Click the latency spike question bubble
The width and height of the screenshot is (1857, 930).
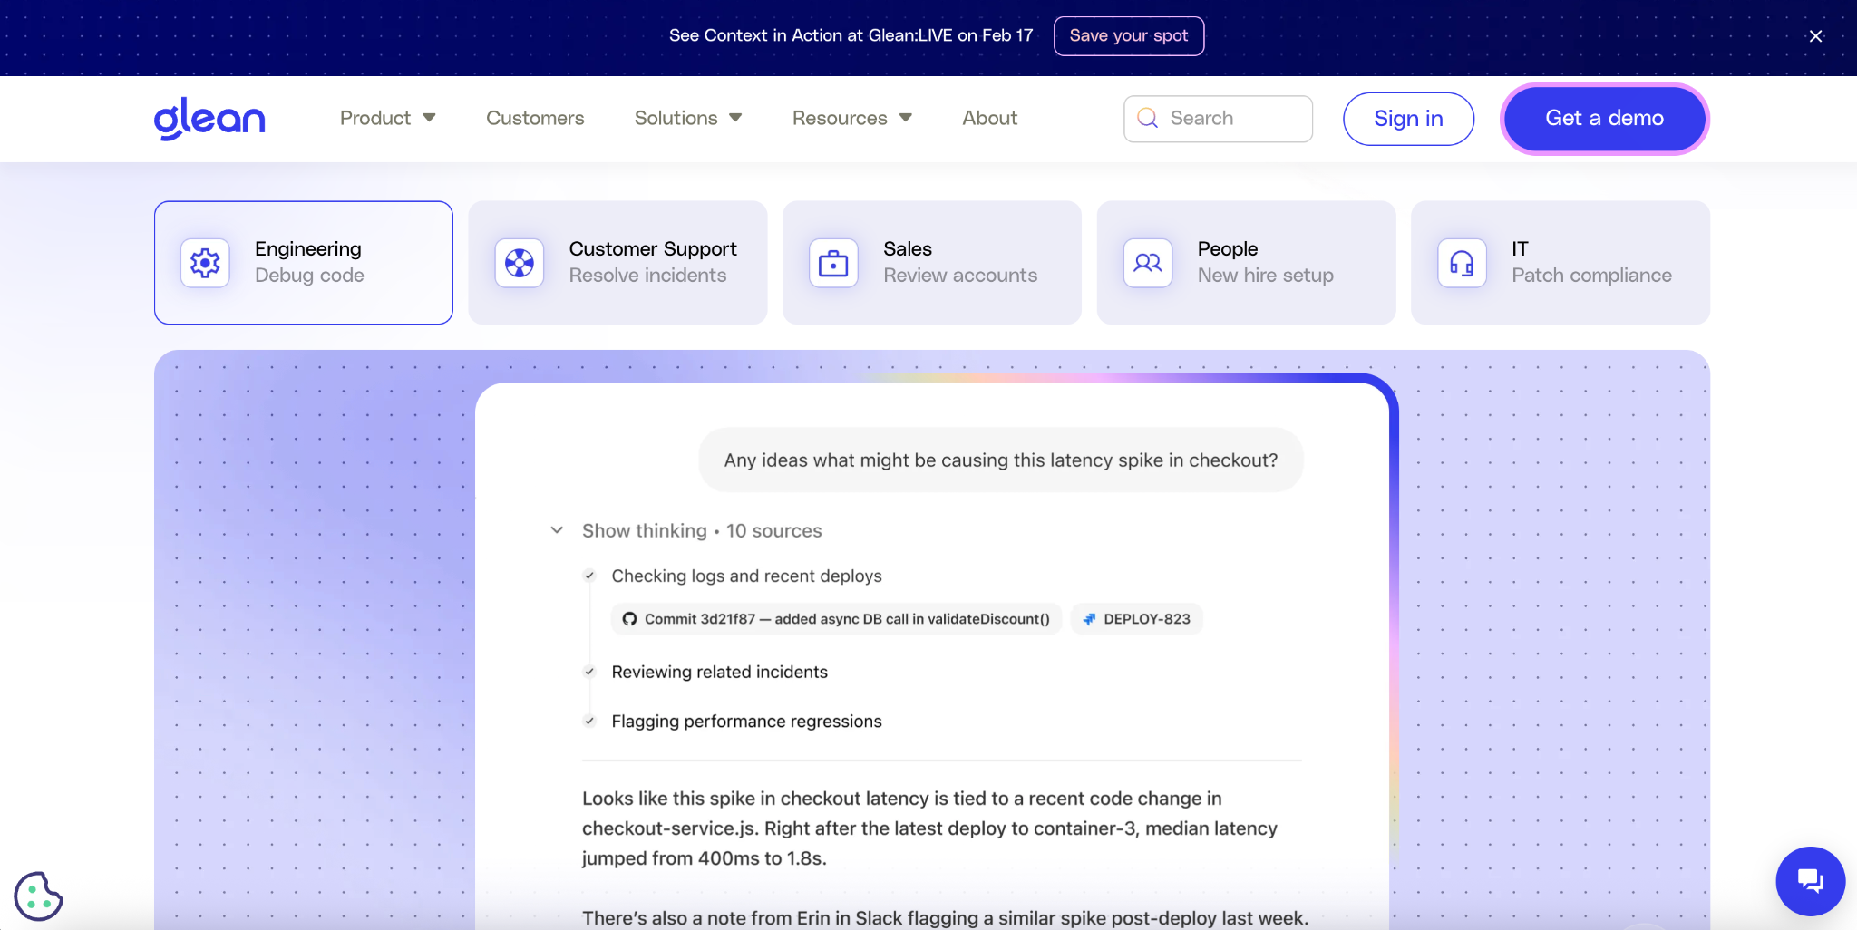[1001, 460]
